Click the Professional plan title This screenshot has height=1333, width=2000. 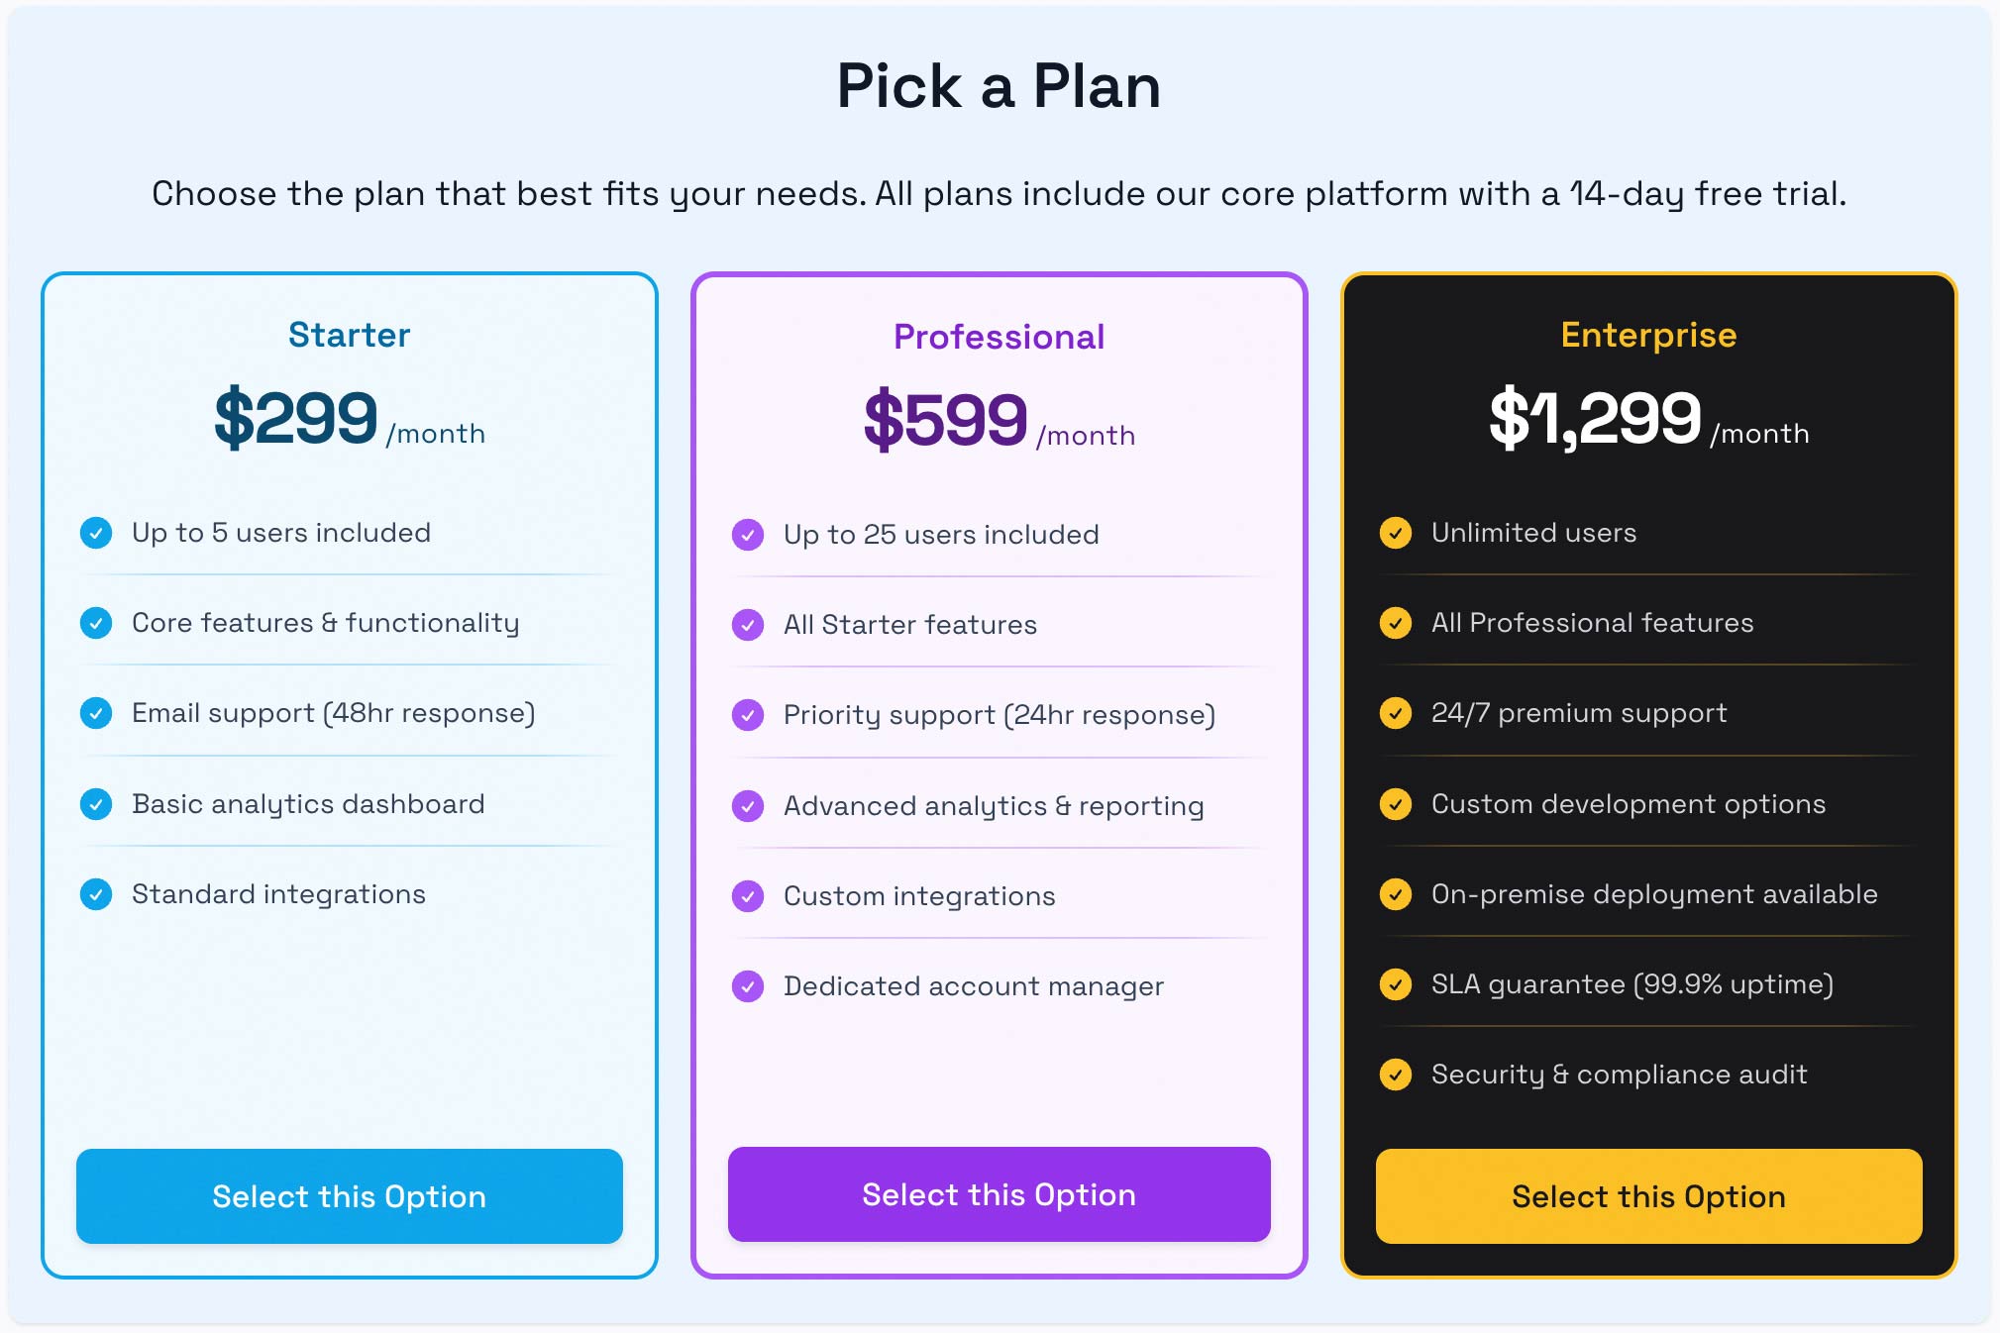click(x=998, y=337)
